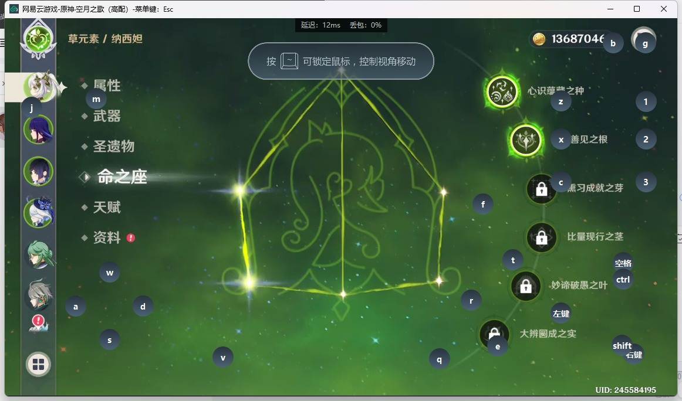Viewport: 682px width, 401px height.
Task: Tap the virtual r key overlay
Action: pyautogui.click(x=471, y=300)
